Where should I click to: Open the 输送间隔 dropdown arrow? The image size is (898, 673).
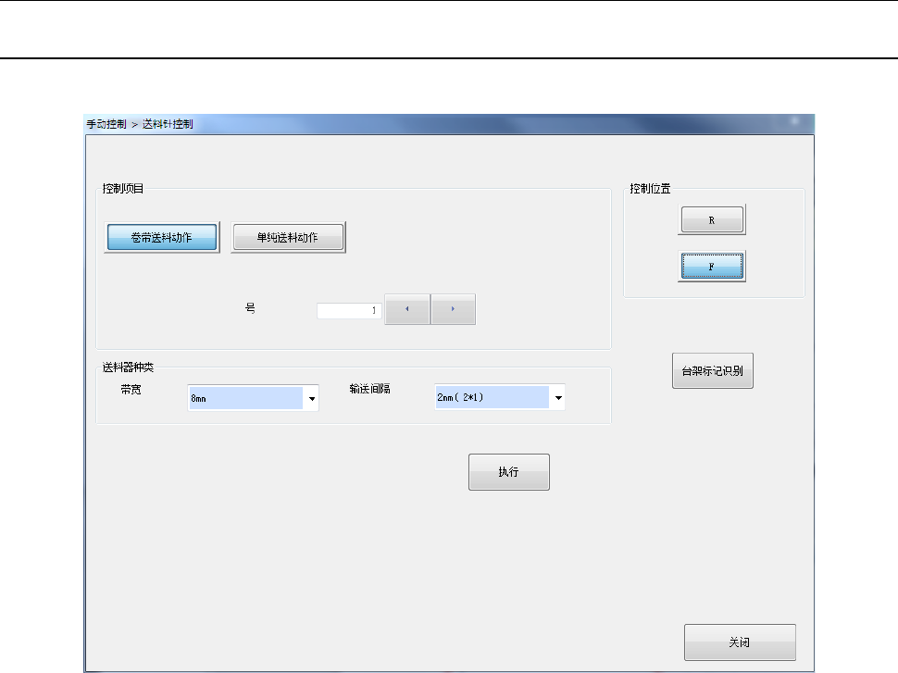tap(558, 397)
